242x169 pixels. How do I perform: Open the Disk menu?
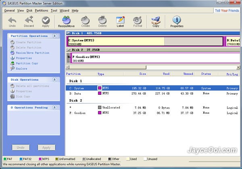(x=29, y=10)
